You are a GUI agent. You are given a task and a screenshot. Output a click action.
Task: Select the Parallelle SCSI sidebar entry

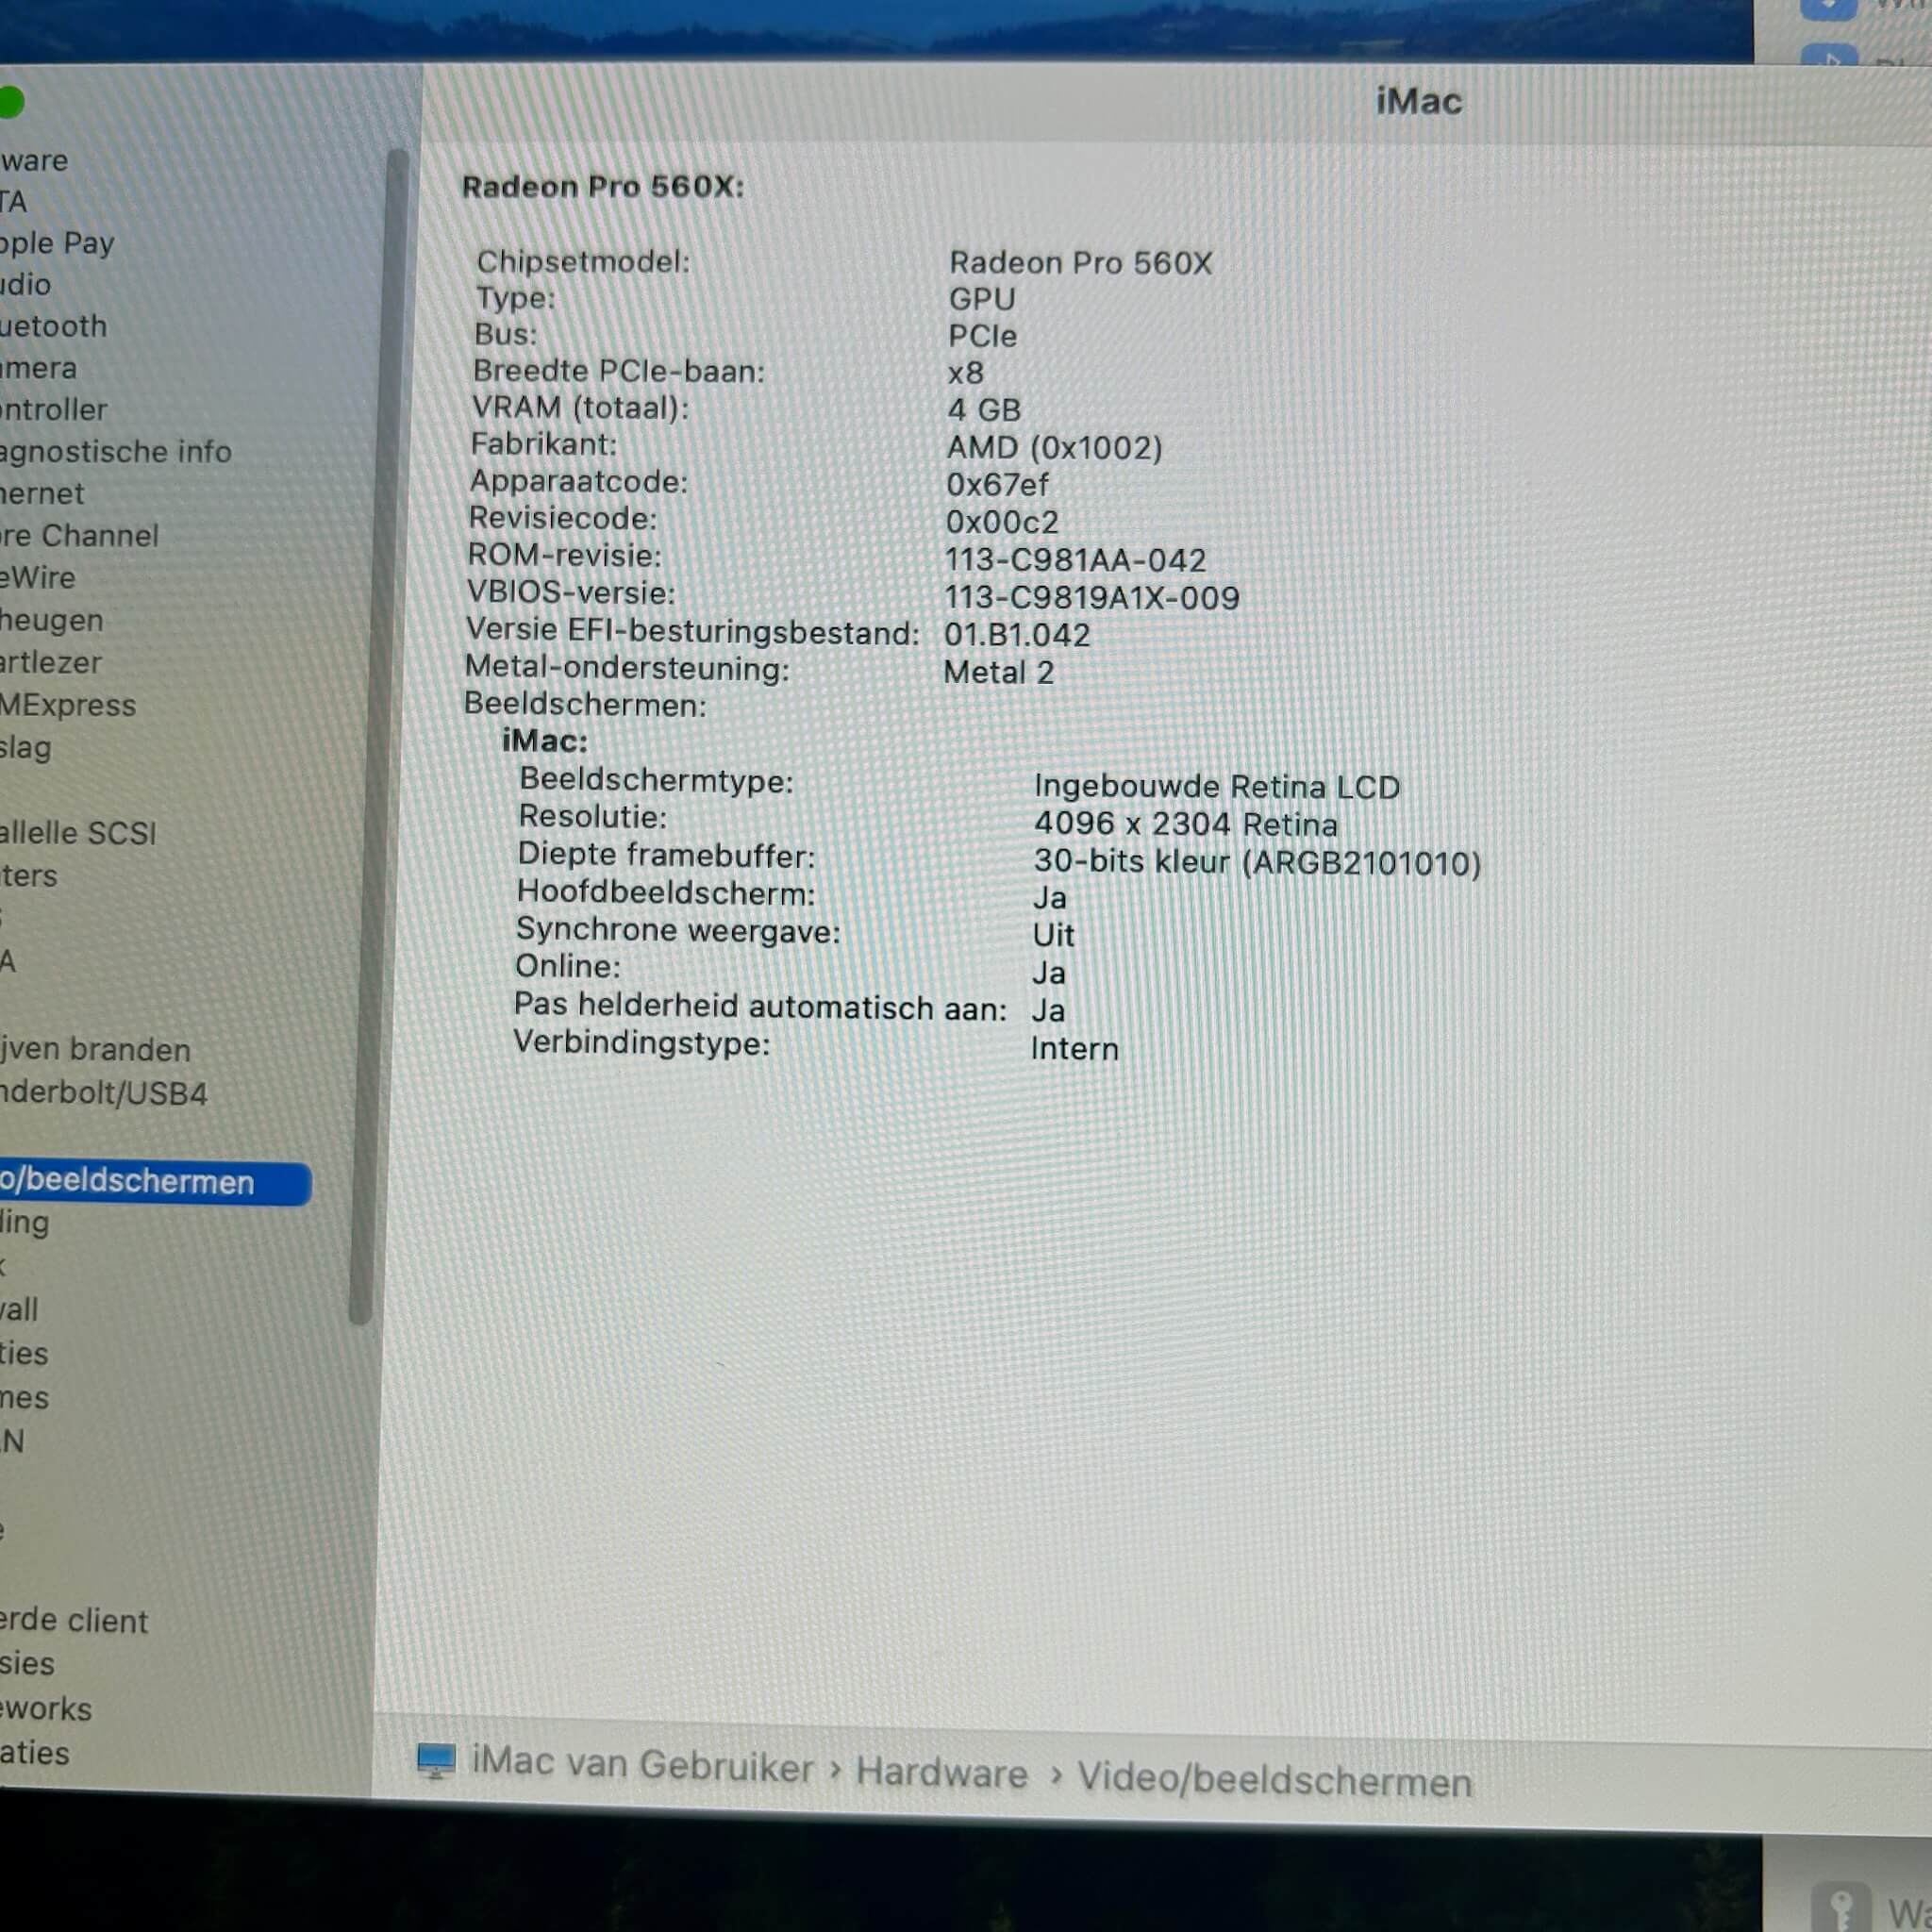tap(78, 834)
